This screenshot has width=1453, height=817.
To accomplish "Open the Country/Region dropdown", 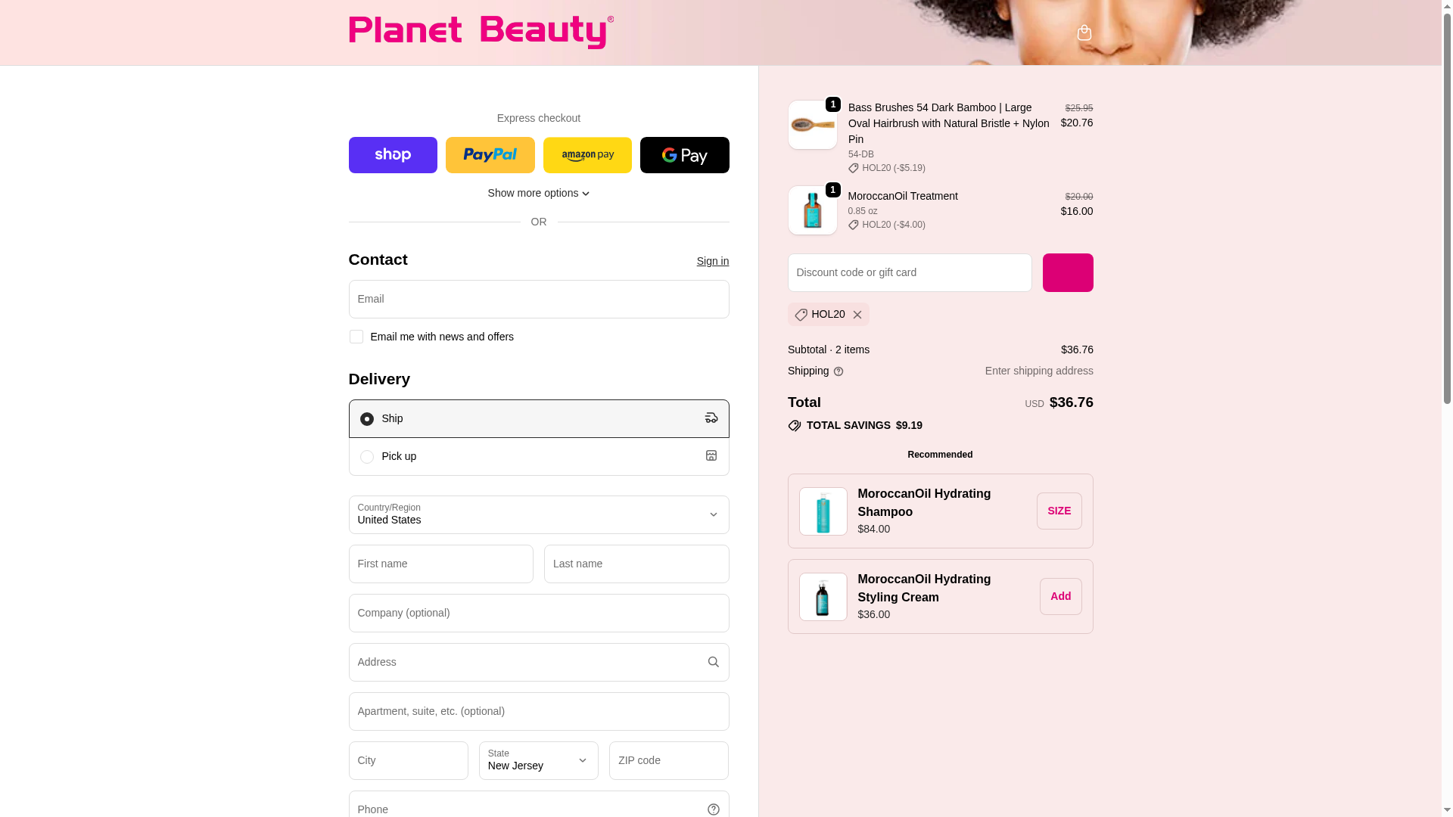I will (x=539, y=514).
